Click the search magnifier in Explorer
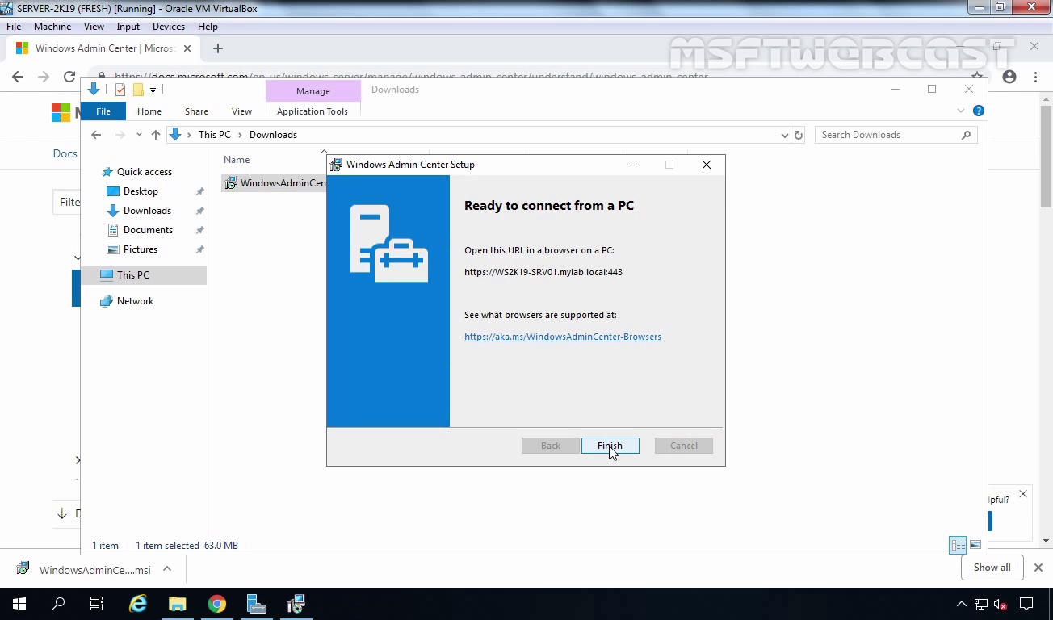 coord(967,135)
